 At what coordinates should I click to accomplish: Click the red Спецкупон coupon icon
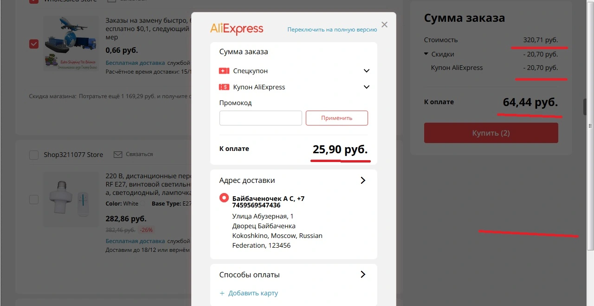(224, 71)
